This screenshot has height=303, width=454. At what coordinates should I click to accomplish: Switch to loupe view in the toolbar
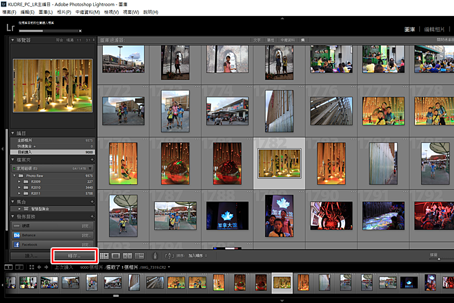[x=116, y=256]
